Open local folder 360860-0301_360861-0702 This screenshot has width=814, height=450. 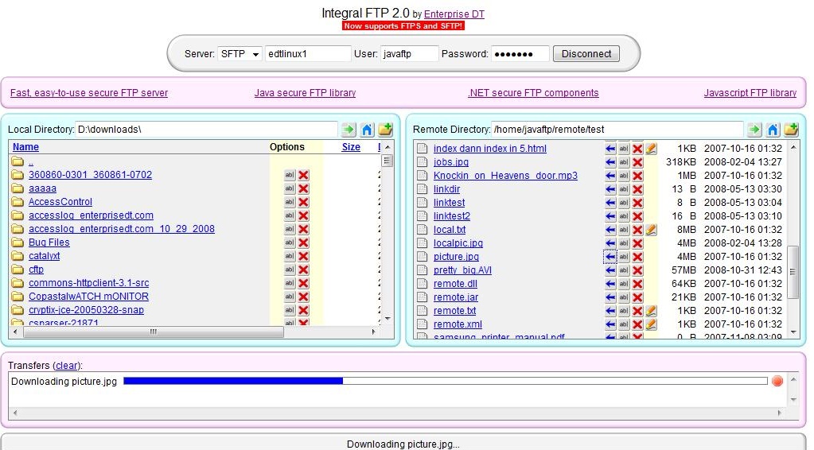coord(91,175)
